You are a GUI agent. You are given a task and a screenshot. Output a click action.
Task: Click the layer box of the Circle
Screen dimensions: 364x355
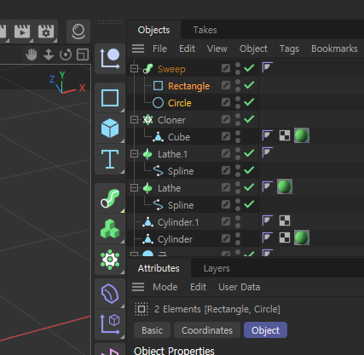[x=226, y=102]
